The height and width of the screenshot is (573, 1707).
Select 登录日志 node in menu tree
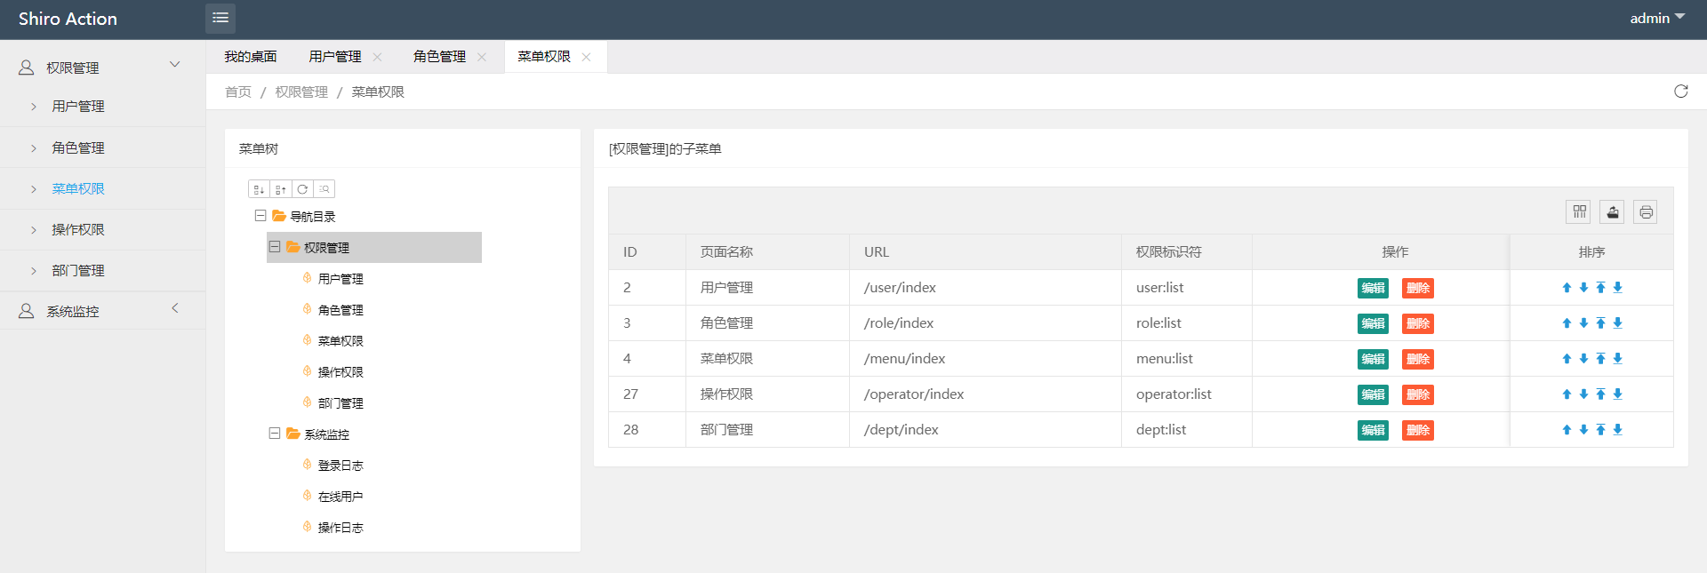pyautogui.click(x=341, y=466)
